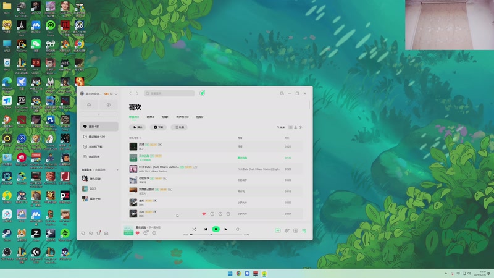Screen dimensions: 494x278
Task: Sort by recently added clock icon
Action: point(301,128)
